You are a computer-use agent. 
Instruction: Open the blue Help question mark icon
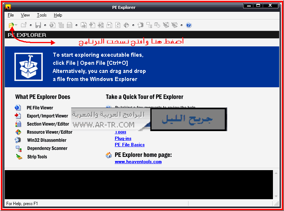tap(189, 25)
